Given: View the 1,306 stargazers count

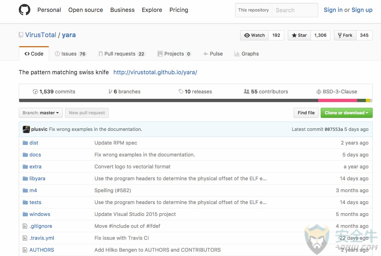Looking at the screenshot, I should click(320, 35).
